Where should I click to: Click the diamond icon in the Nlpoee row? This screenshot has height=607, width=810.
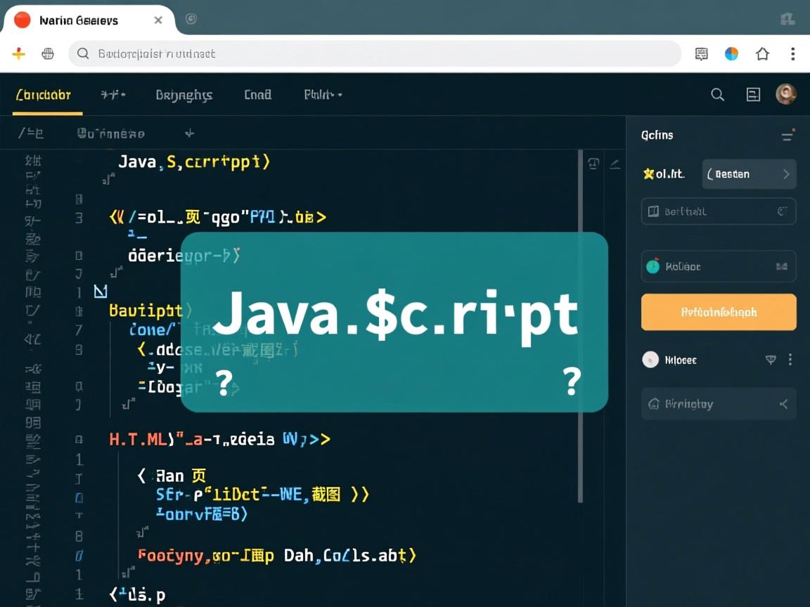coord(771,360)
